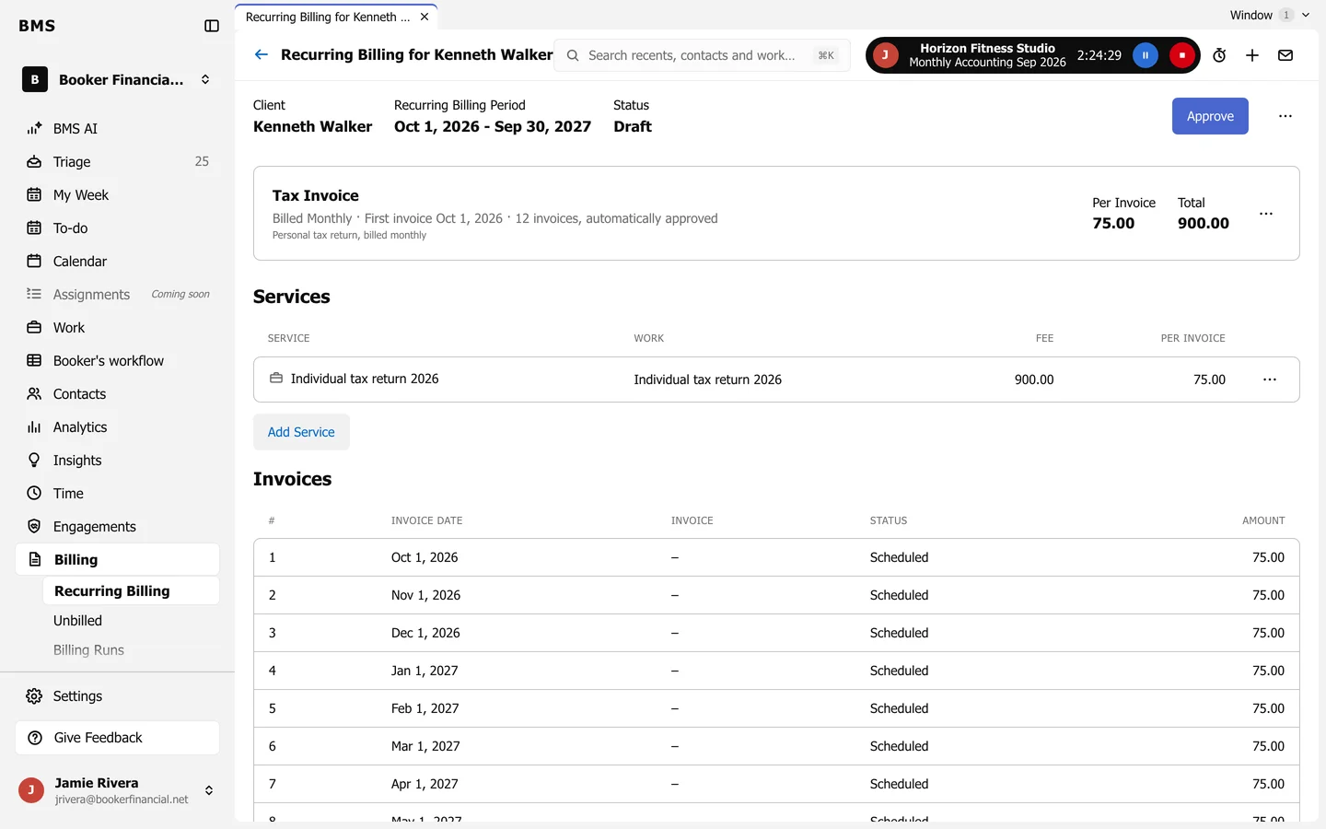Toggle the sidebar collapse icon
The height and width of the screenshot is (829, 1326).
pos(212,26)
